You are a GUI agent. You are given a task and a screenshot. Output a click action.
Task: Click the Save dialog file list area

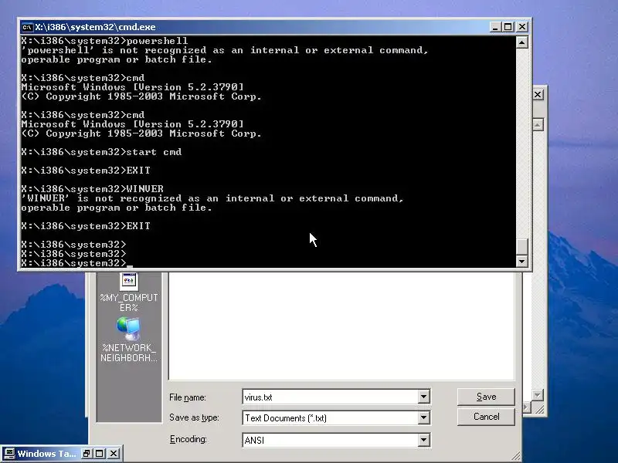[x=341, y=326]
